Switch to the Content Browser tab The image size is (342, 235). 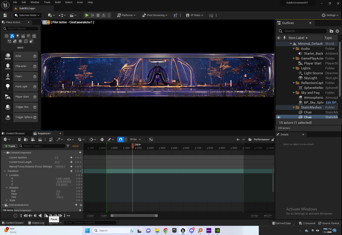(x=15, y=133)
